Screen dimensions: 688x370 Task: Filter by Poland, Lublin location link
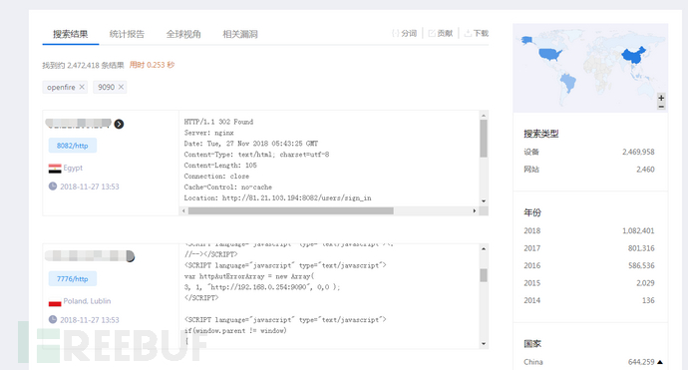(87, 301)
